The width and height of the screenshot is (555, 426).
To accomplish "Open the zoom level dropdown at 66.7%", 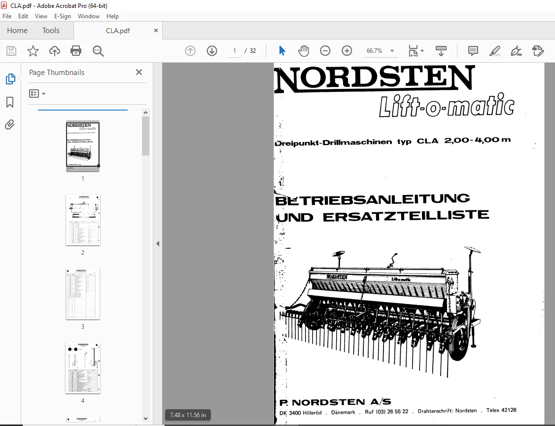I will point(392,51).
